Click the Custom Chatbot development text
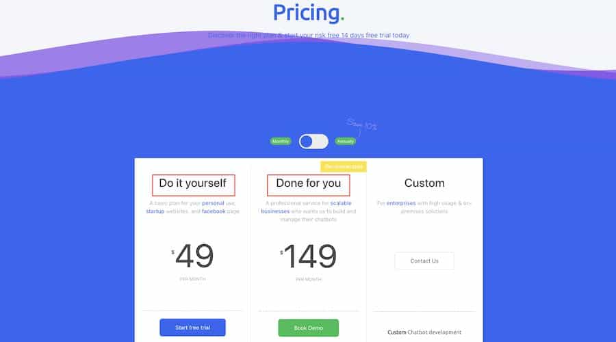Viewport: 616px width, 342px height. click(424, 332)
